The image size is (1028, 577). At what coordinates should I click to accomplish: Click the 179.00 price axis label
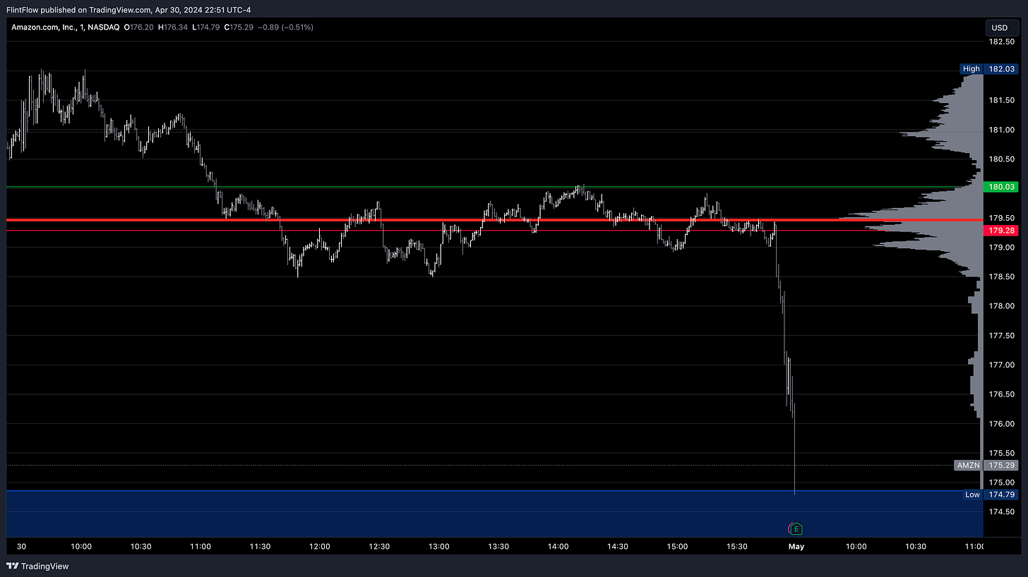coord(1003,247)
